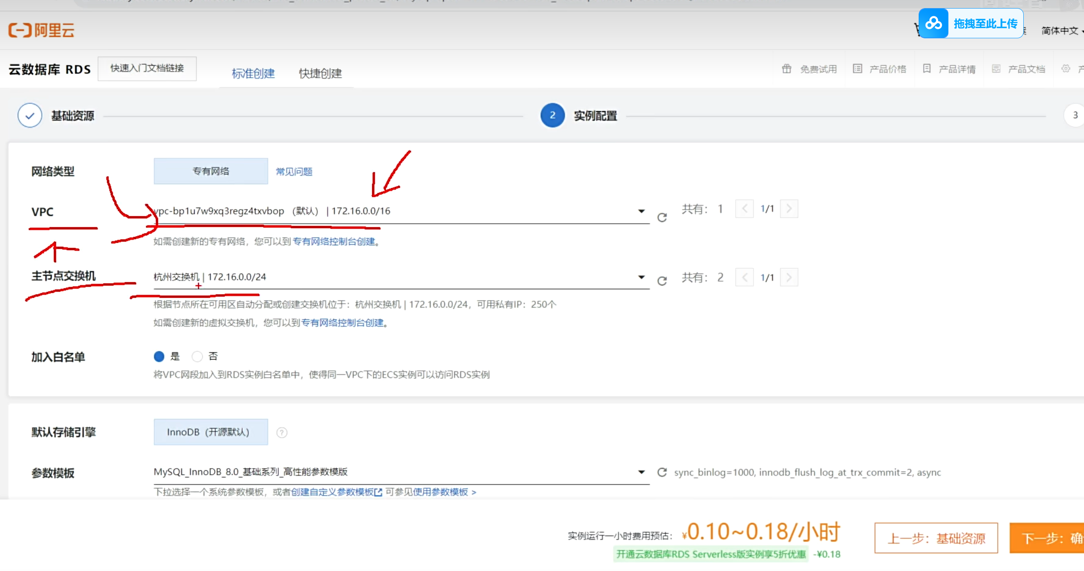This screenshot has height=571, width=1084.
Task: Click the 免费试用 gift icon
Action: 786,68
